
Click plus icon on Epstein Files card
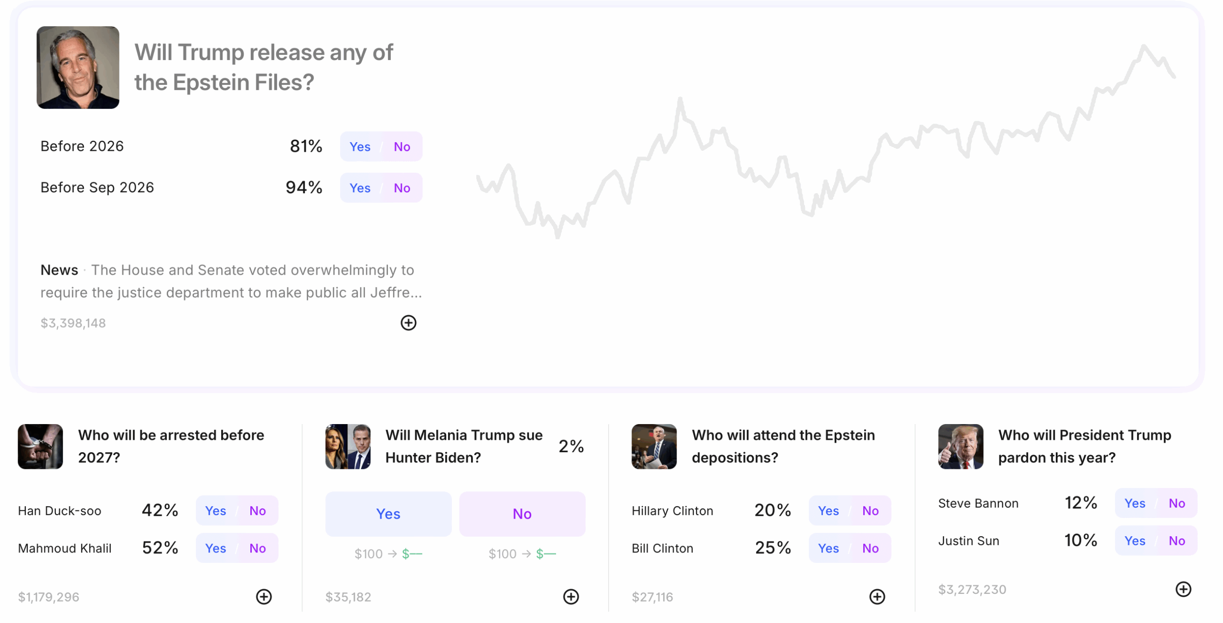[x=408, y=323]
